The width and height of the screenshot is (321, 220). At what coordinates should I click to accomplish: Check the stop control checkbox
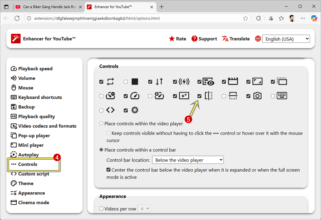click(x=126, y=82)
